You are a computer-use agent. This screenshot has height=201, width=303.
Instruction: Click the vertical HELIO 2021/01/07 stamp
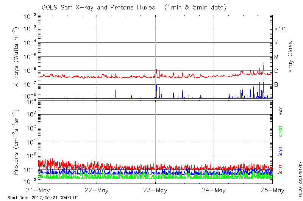click(300, 178)
